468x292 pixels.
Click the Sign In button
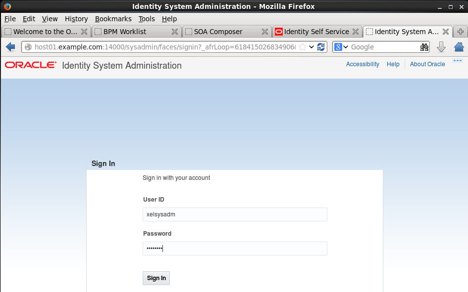[156, 278]
